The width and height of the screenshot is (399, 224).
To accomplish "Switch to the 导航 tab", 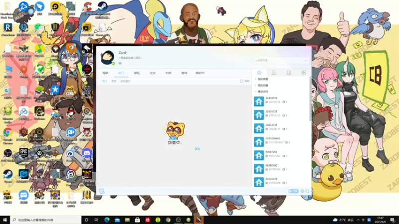I will (x=105, y=73).
